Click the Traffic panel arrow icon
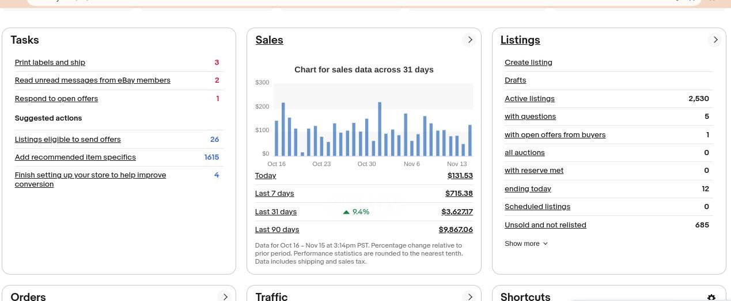Image resolution: width=731 pixels, height=301 pixels. click(469, 296)
